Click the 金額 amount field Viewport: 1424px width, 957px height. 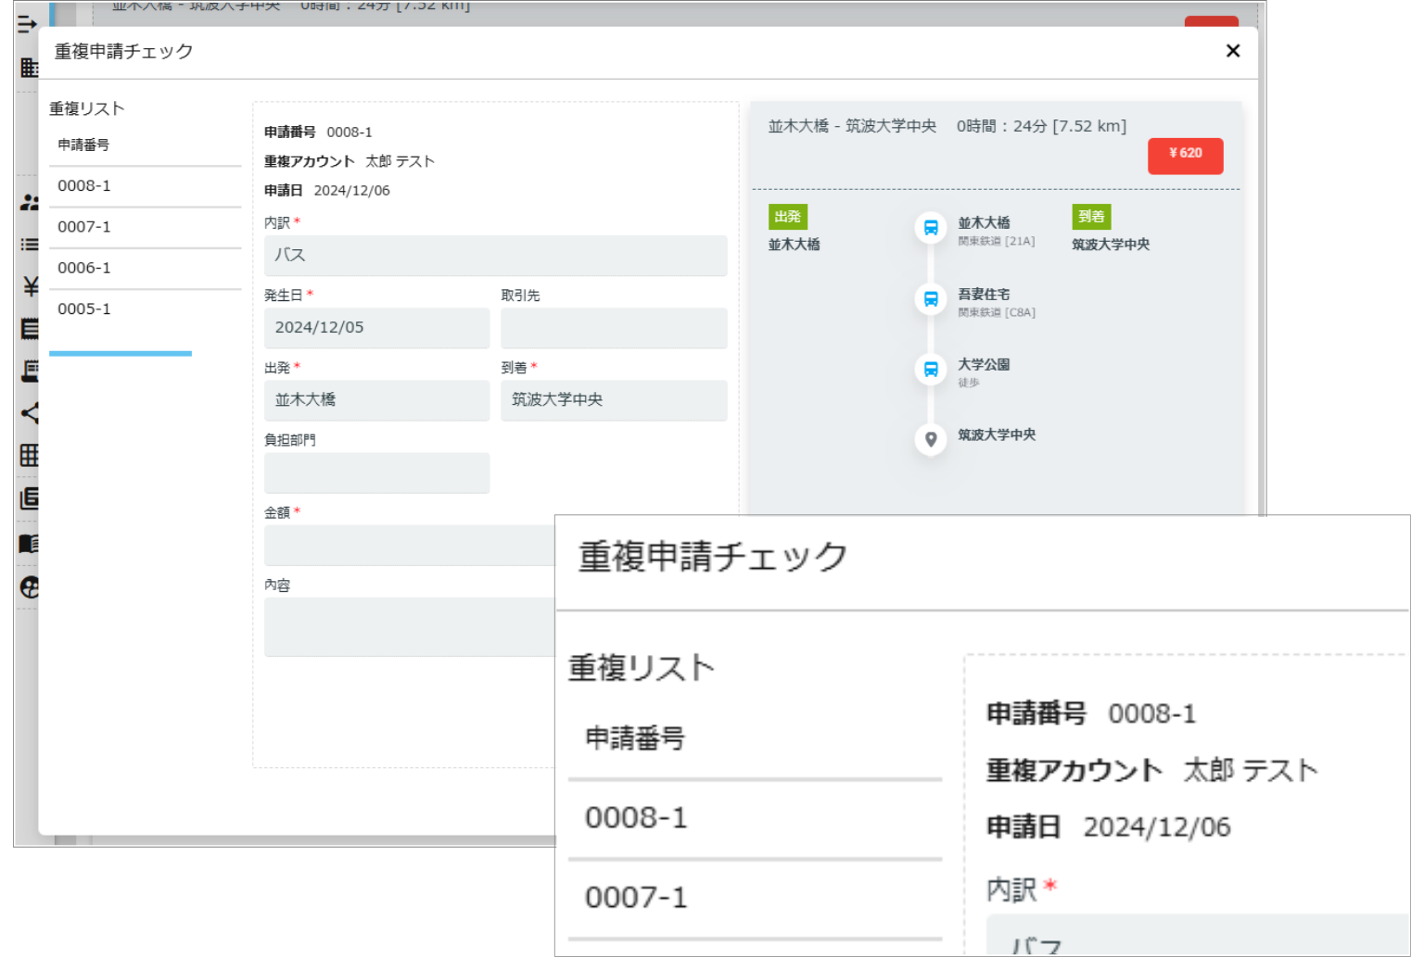pyautogui.click(x=409, y=545)
